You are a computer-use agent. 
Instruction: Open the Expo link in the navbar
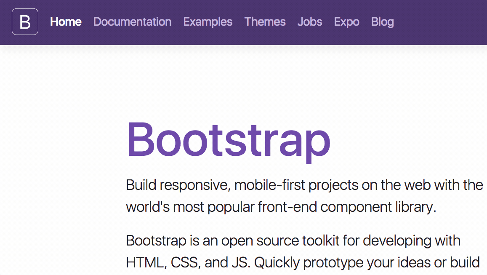tap(346, 22)
